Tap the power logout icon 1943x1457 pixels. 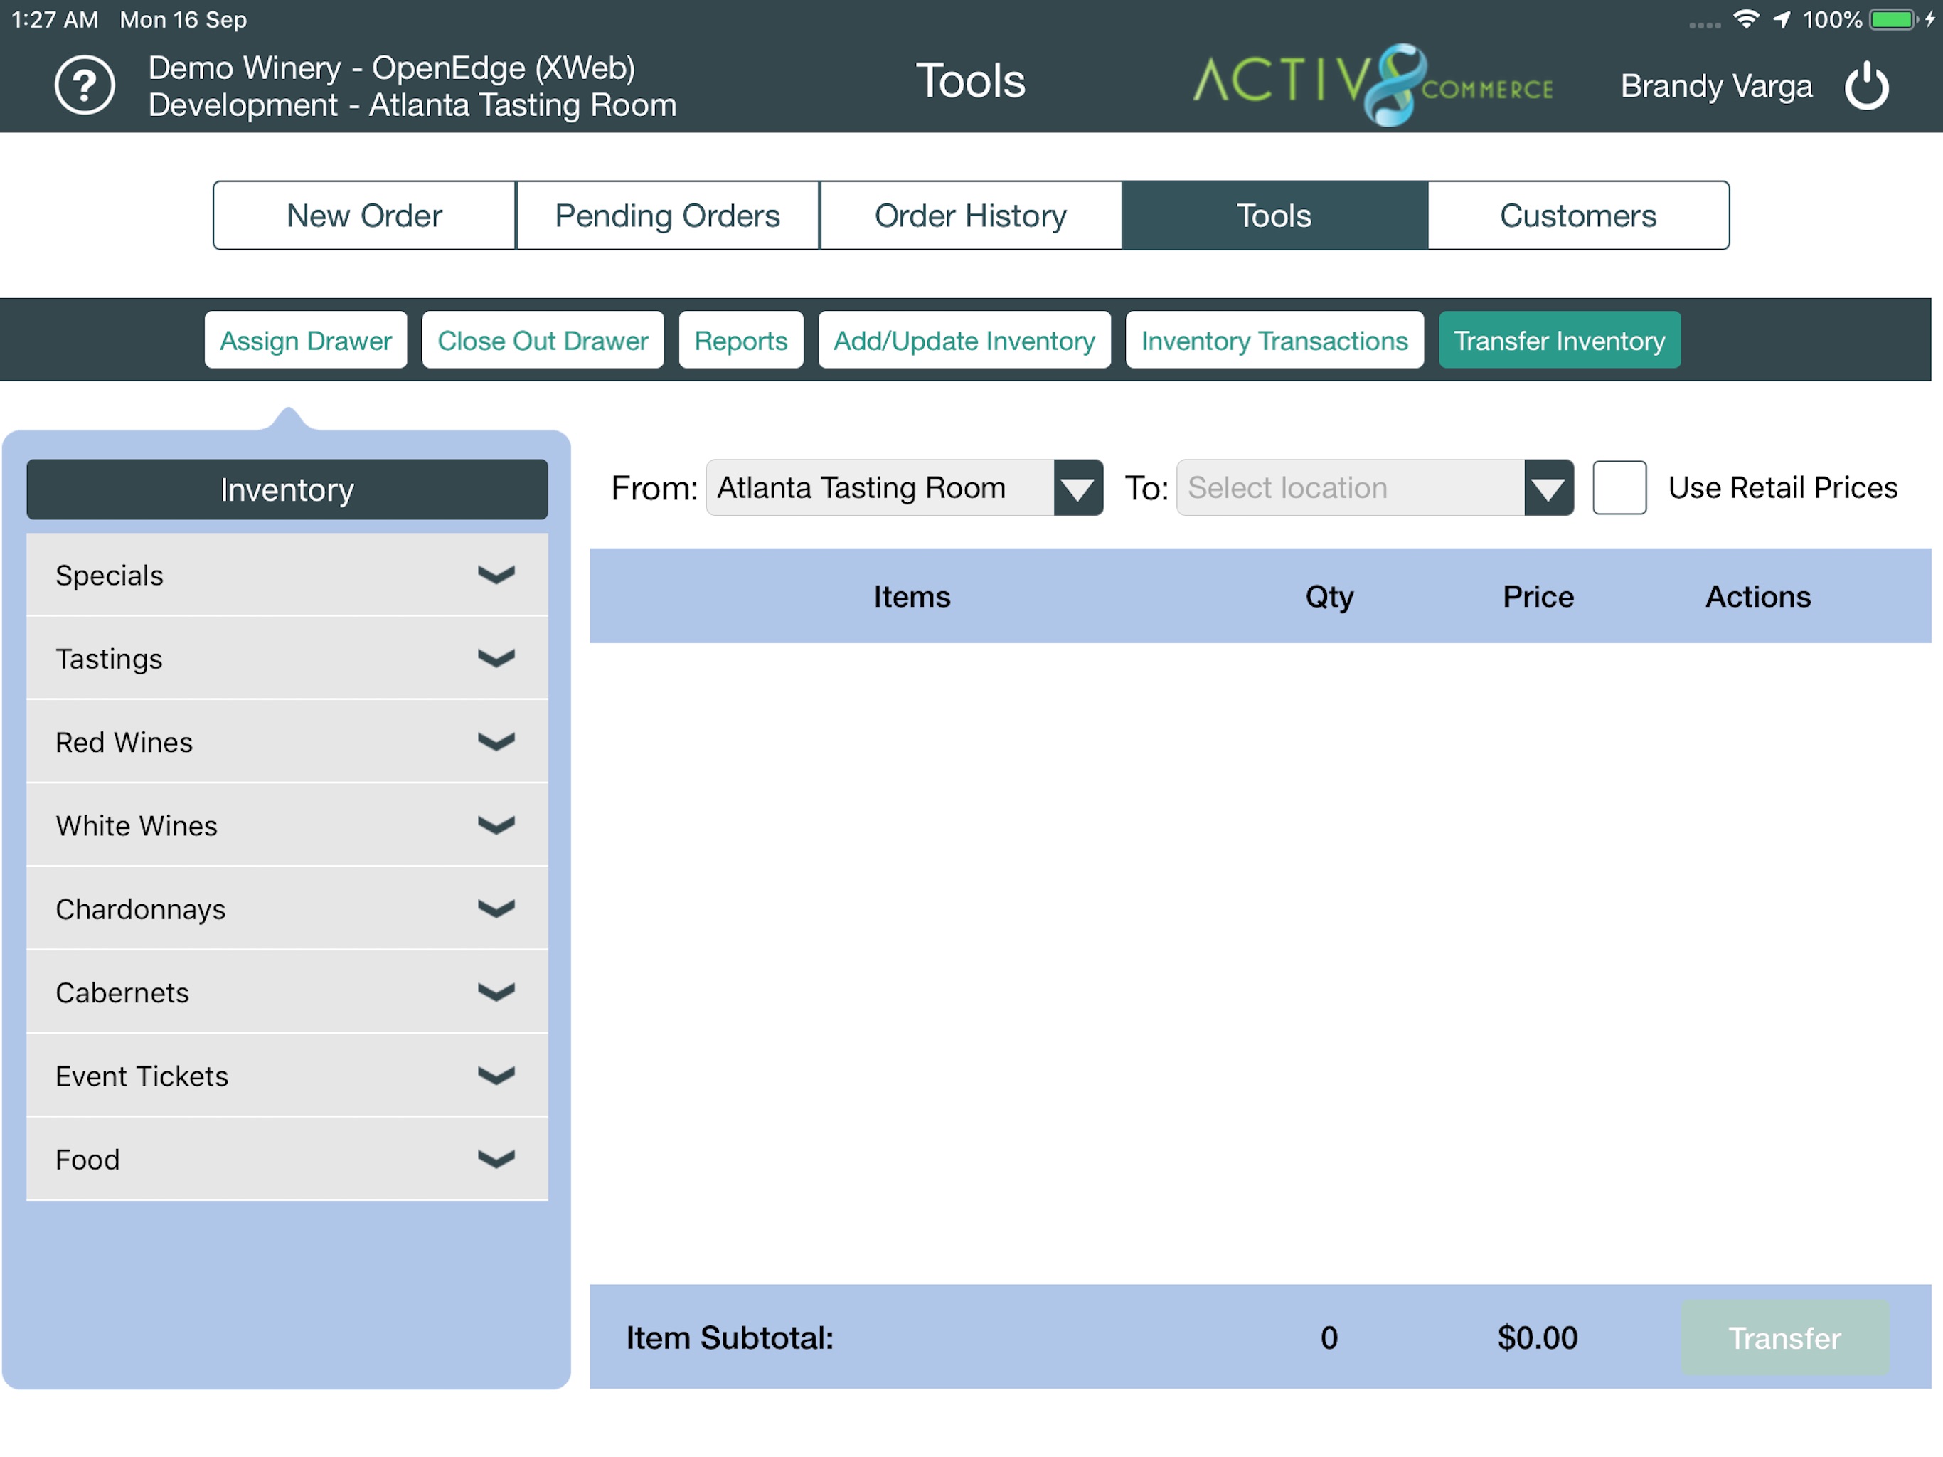coord(1867,86)
